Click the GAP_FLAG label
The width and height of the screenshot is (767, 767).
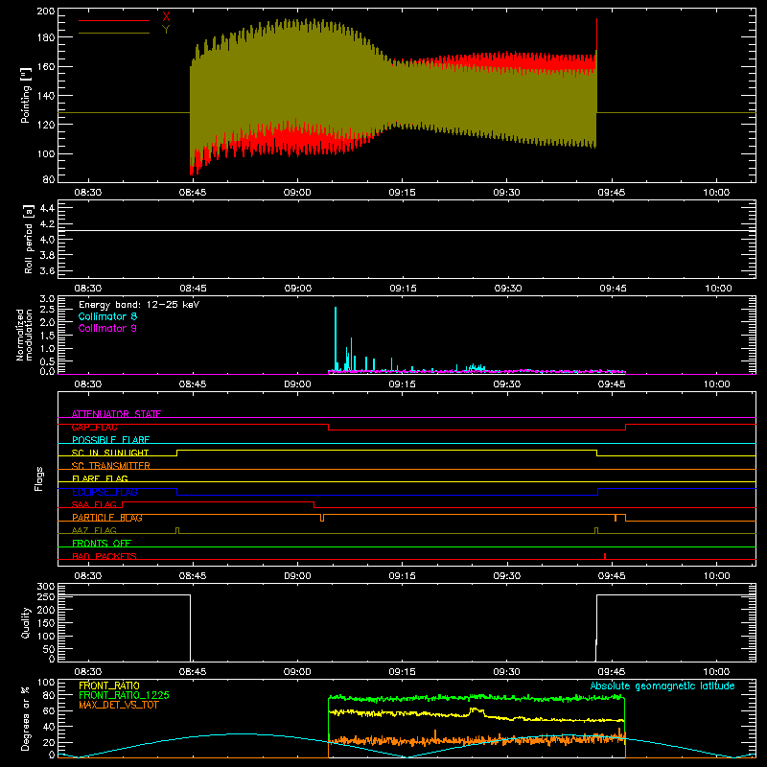pyautogui.click(x=94, y=427)
